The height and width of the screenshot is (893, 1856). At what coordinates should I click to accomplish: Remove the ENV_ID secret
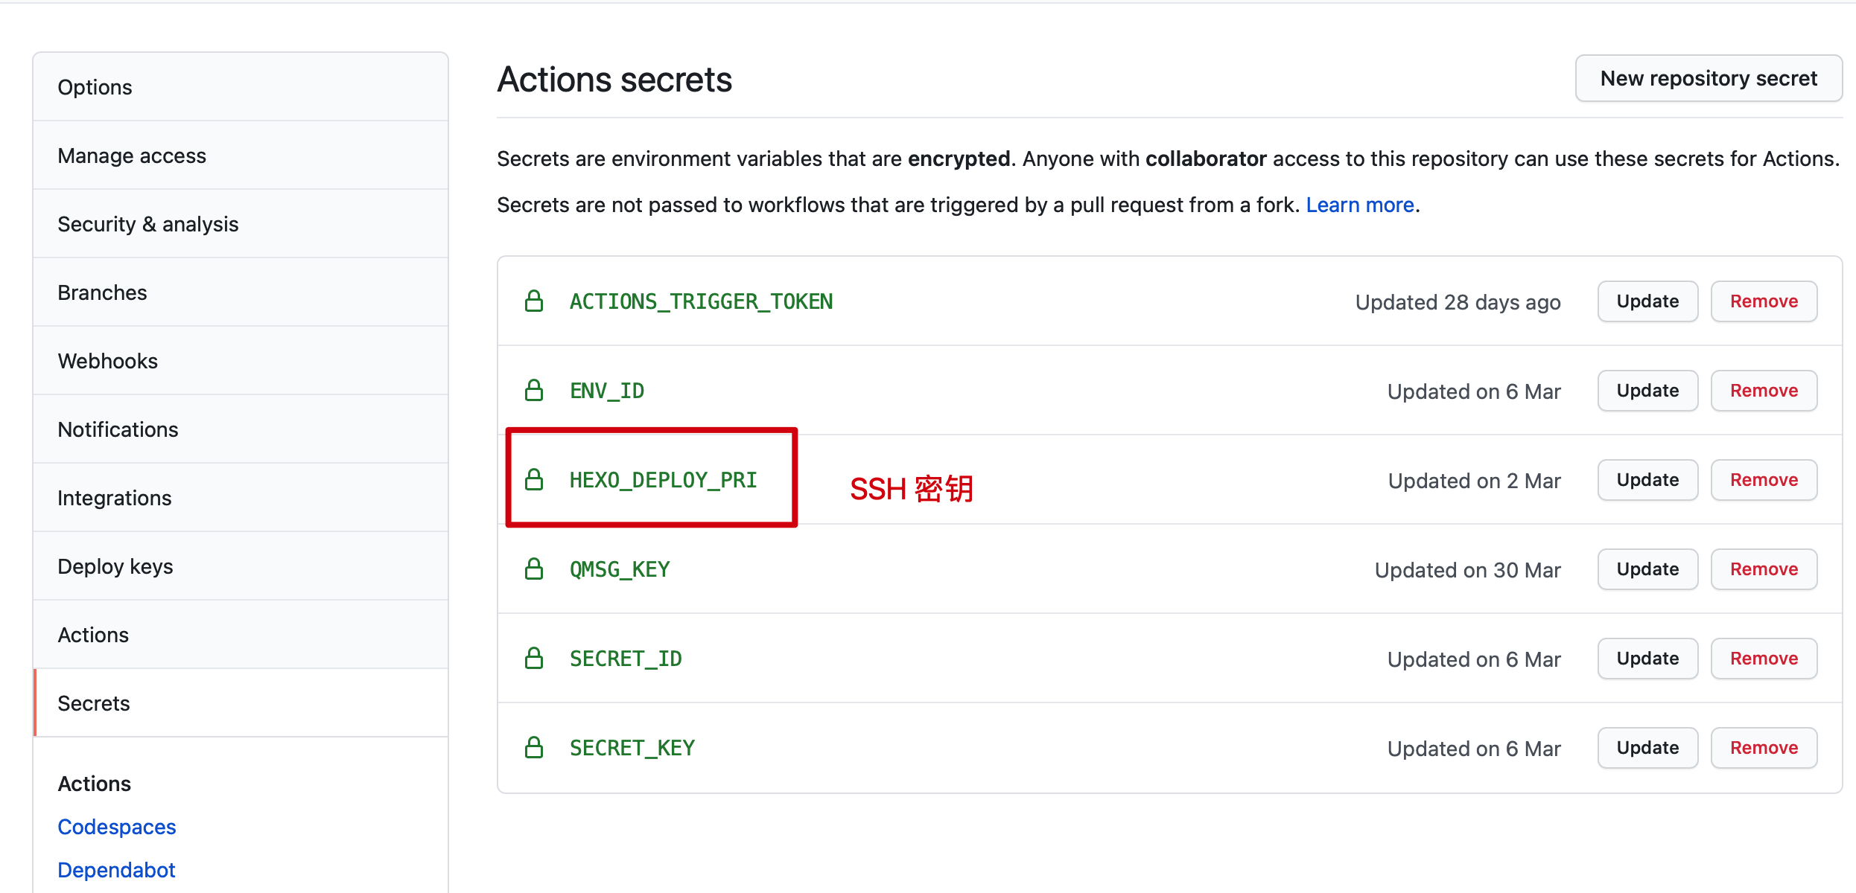1764,391
